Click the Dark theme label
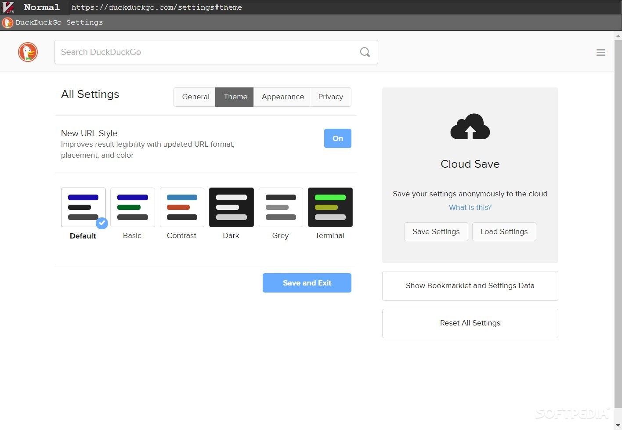The image size is (622, 430). [x=231, y=236]
